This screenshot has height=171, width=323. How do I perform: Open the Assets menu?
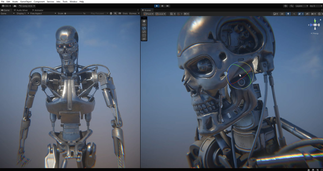(15, 2)
